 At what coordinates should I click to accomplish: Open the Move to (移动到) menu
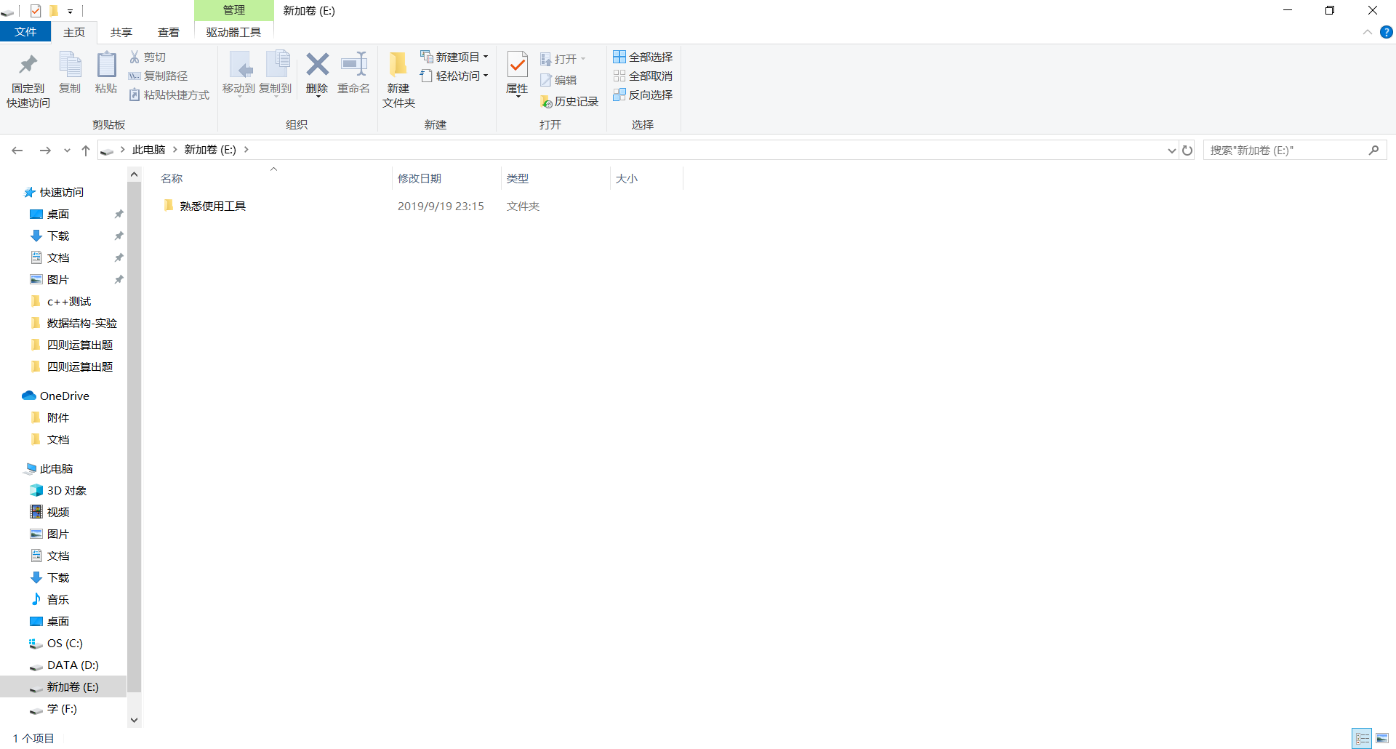pos(238,73)
